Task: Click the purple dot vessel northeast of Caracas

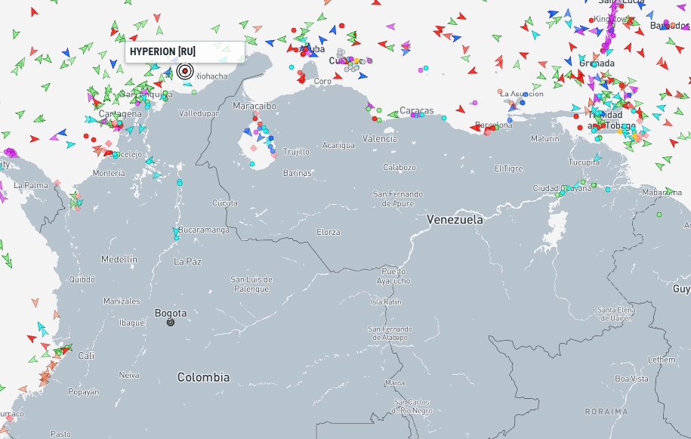Action: [474, 103]
